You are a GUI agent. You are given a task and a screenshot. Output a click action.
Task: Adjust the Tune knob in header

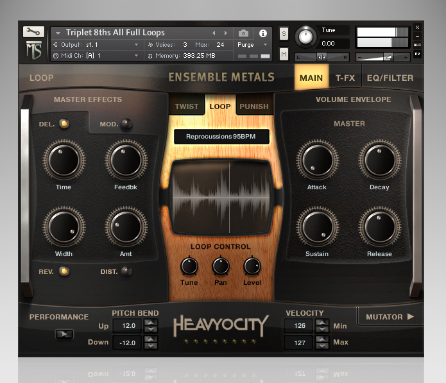(305, 37)
